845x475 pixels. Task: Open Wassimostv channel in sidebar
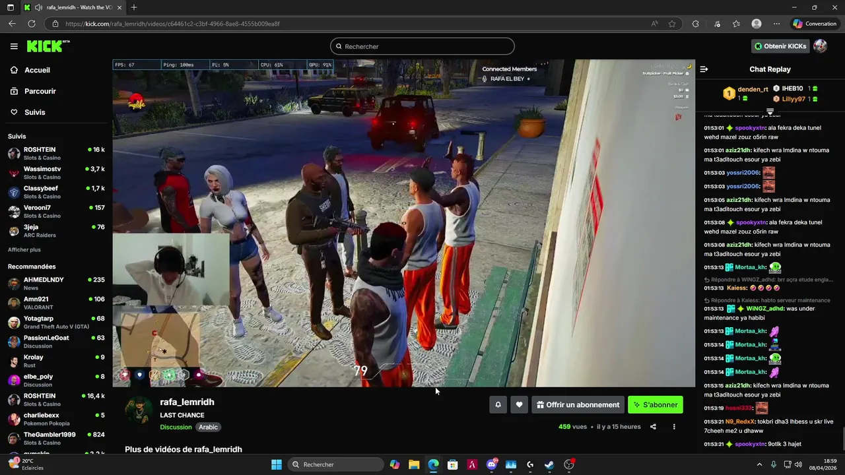pos(56,173)
